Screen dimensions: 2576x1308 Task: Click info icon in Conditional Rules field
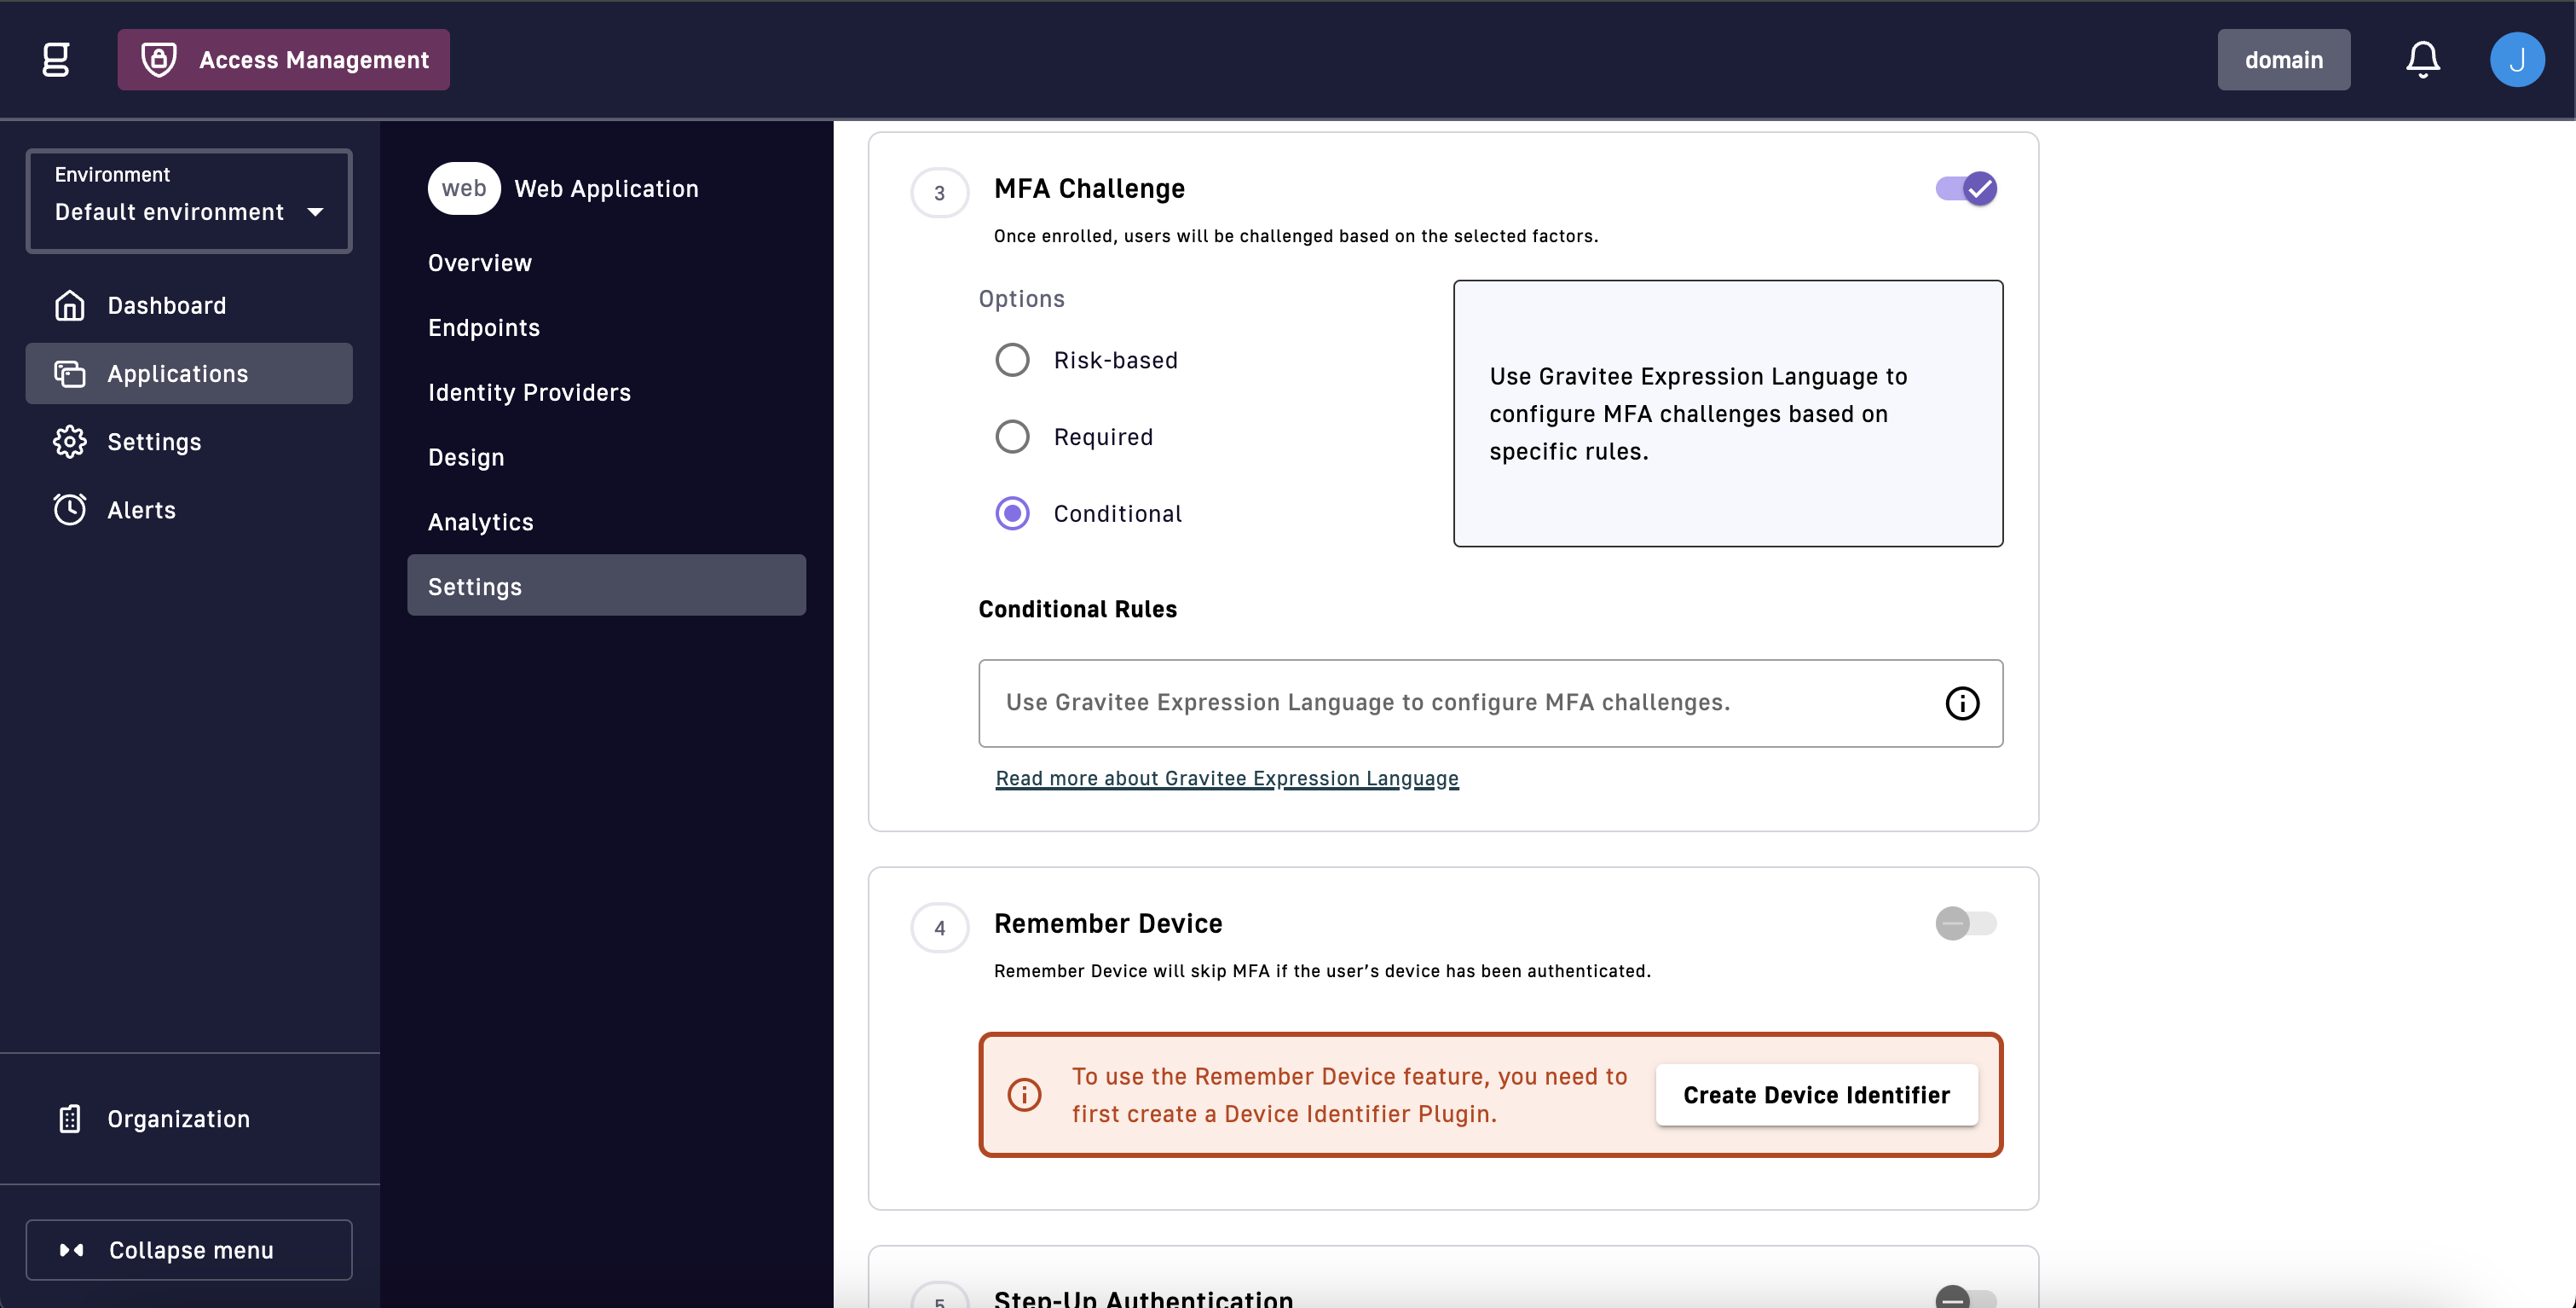pyautogui.click(x=1961, y=703)
